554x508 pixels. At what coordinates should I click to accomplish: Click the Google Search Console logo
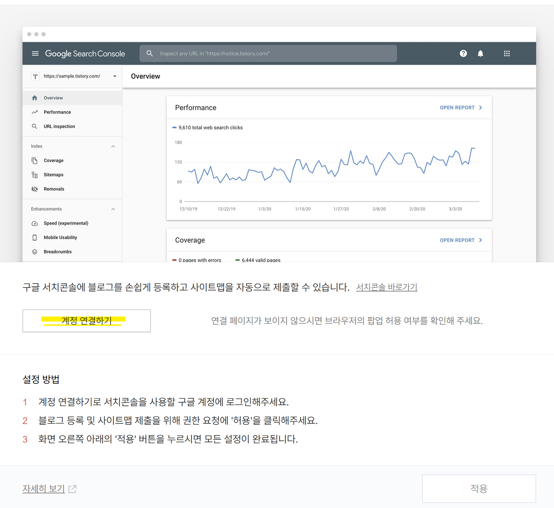coord(85,54)
